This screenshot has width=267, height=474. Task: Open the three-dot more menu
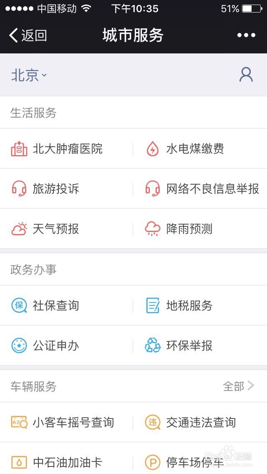point(246,35)
